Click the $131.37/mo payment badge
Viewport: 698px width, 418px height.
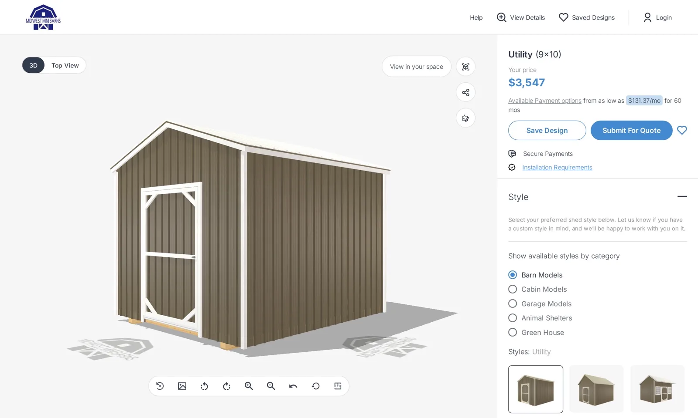tap(644, 101)
